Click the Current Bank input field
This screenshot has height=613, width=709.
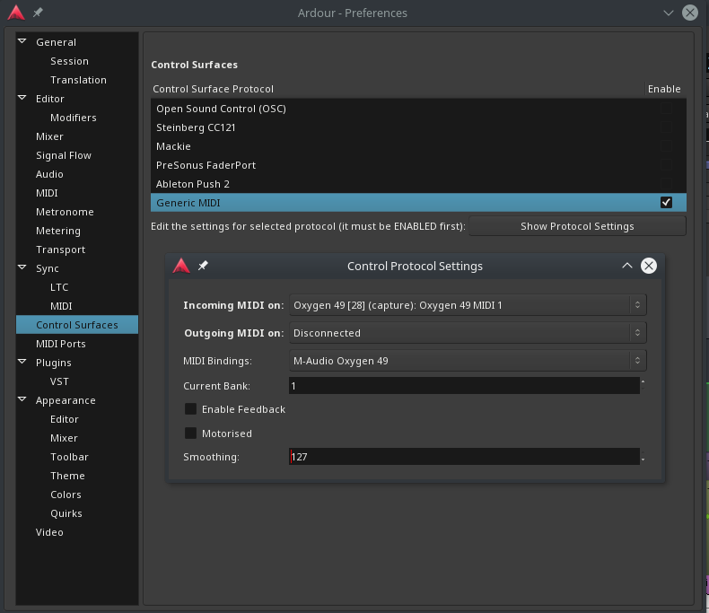coord(464,385)
